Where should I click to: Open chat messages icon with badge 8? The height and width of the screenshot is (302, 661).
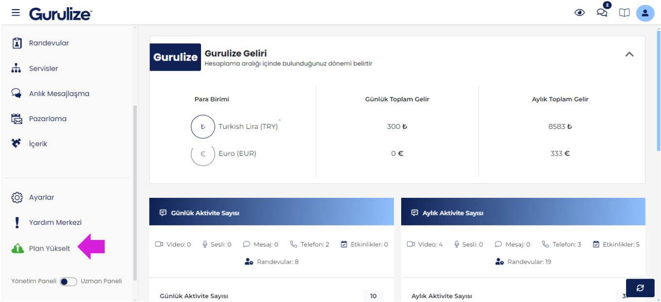(x=603, y=12)
